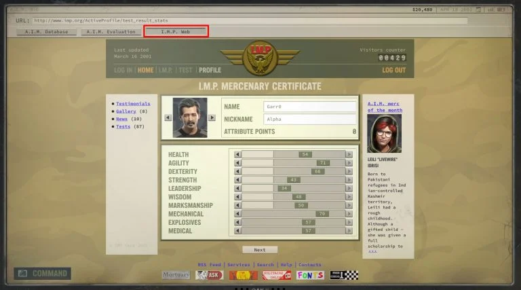Image resolution: width=521 pixels, height=290 pixels.
Task: Open the ASK banner ad
Action: point(210,275)
